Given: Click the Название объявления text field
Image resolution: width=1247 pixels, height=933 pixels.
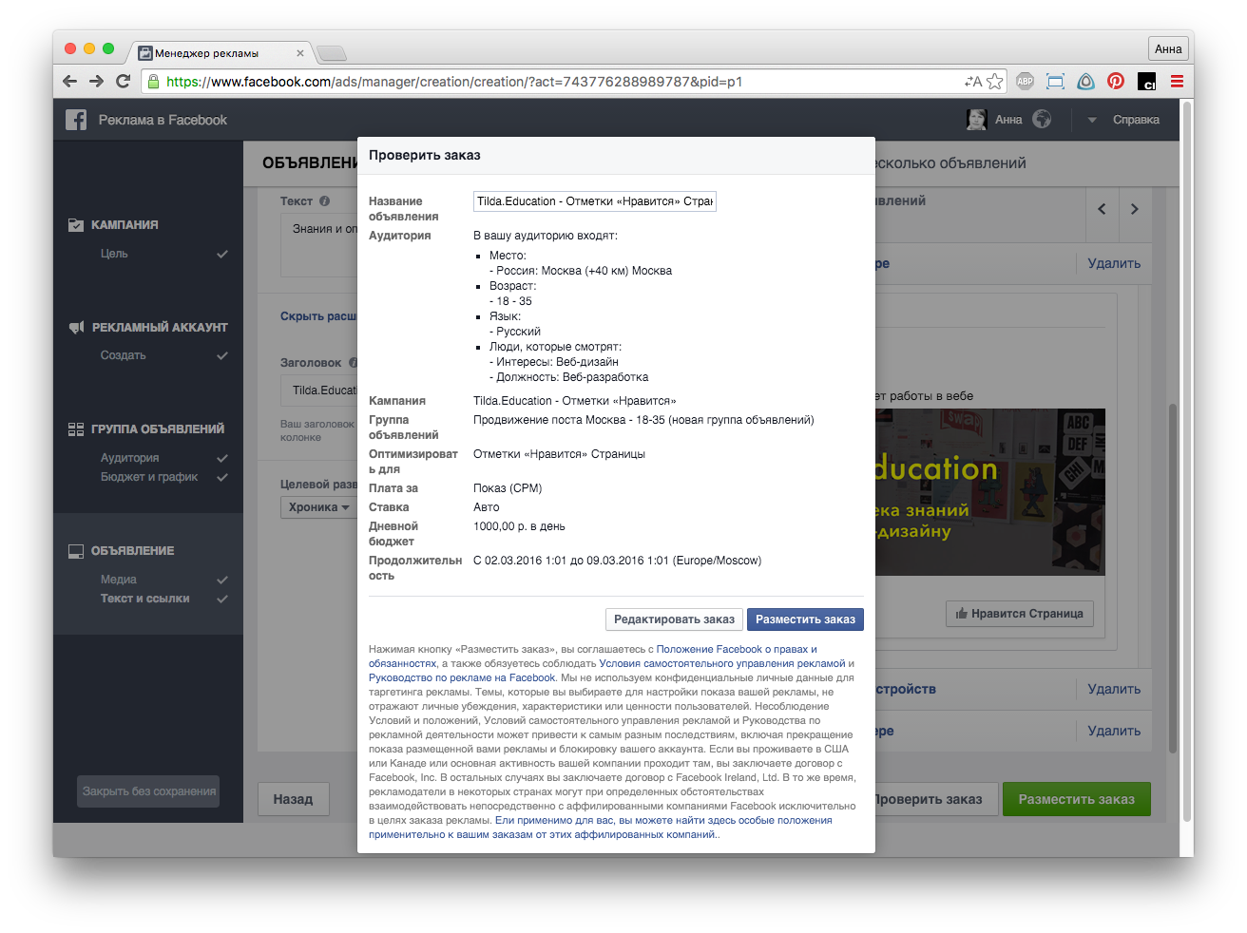Looking at the screenshot, I should [594, 201].
